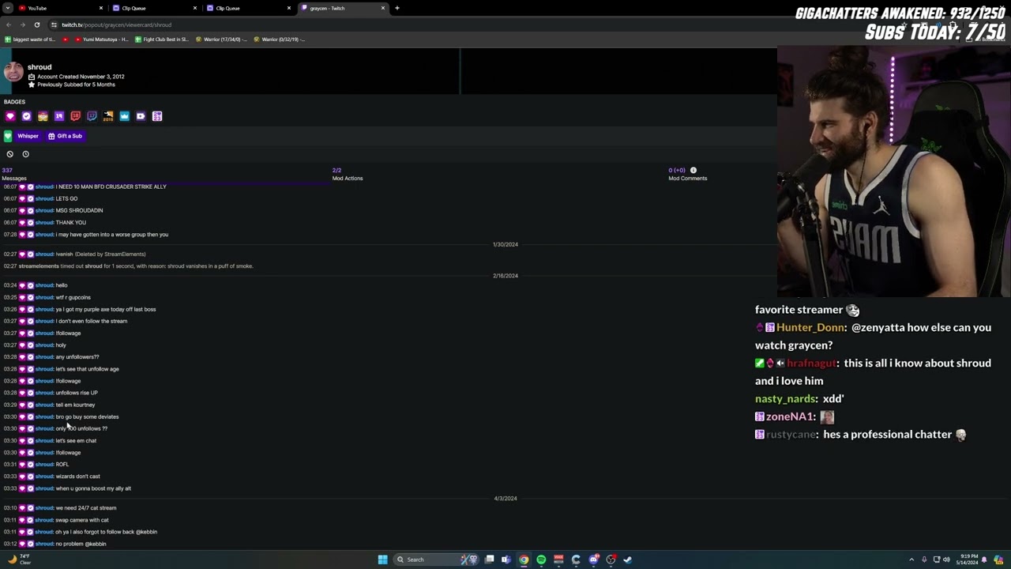Image resolution: width=1011 pixels, height=569 pixels.
Task: Click the weather widget on taskbar
Action: tap(19, 560)
